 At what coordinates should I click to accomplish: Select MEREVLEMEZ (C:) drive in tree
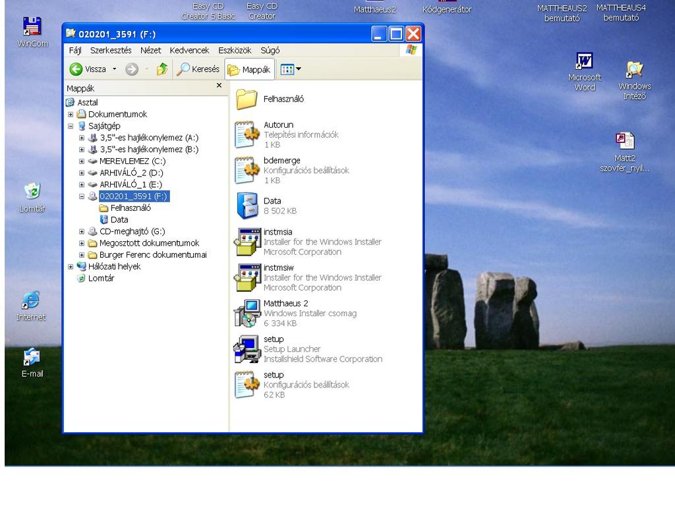(x=132, y=161)
